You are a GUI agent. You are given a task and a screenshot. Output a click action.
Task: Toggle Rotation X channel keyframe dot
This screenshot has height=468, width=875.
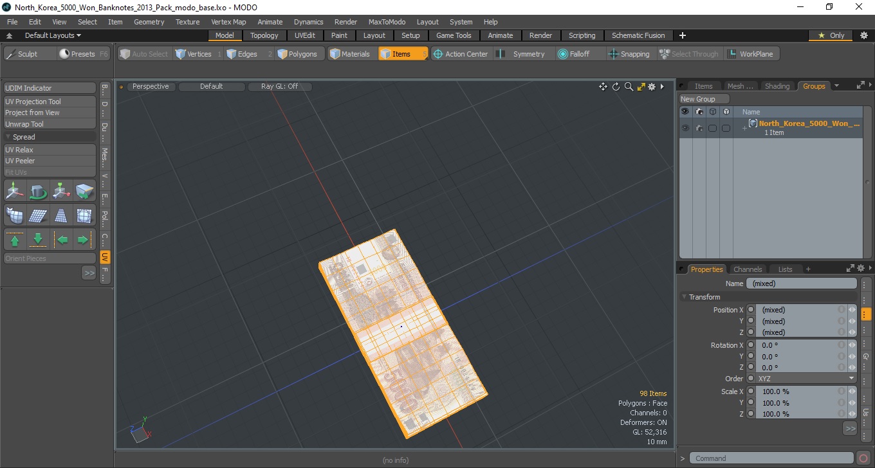point(751,345)
